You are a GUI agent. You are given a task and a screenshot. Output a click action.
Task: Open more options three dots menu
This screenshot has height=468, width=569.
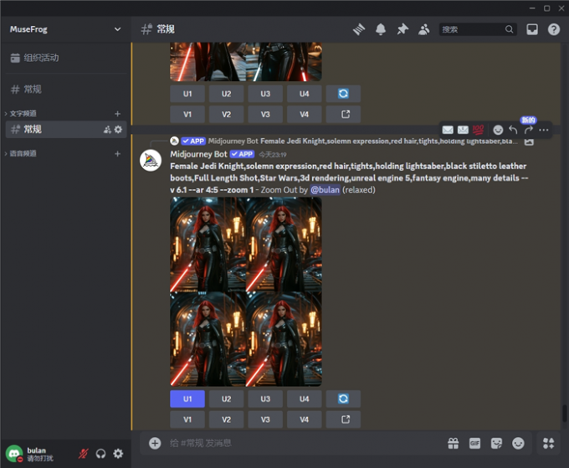point(544,130)
